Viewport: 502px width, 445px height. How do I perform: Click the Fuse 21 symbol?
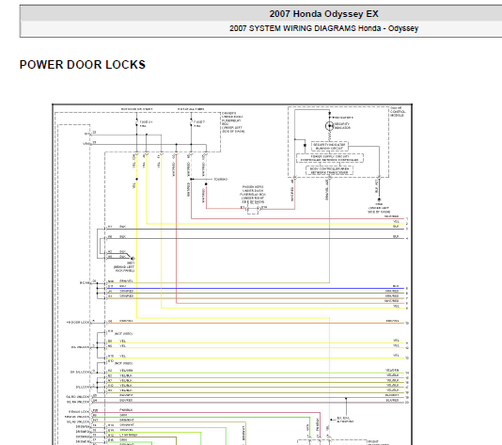tap(136, 122)
